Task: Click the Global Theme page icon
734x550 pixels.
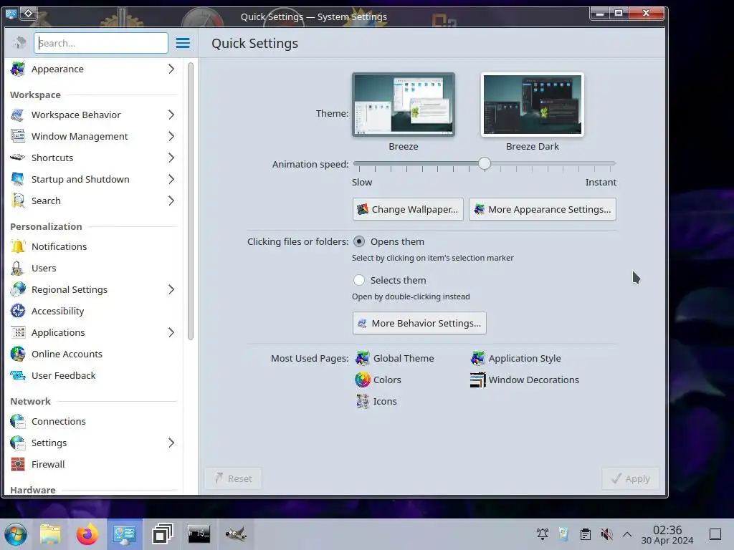Action: [x=362, y=358]
